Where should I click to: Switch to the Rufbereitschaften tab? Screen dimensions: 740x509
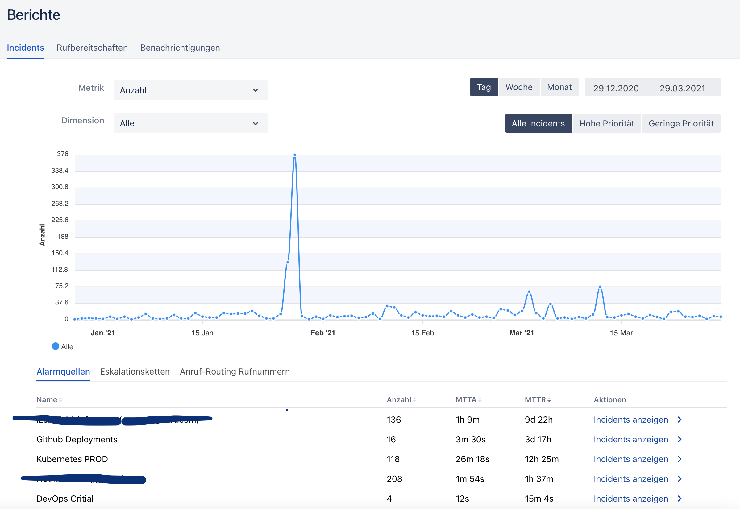[x=92, y=48]
